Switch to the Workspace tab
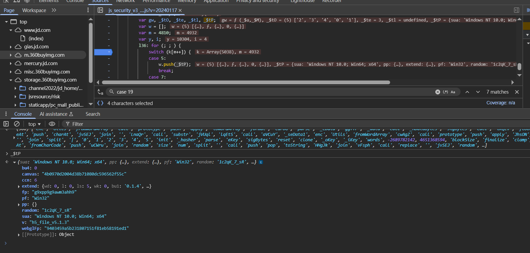The image size is (530, 253). pyautogui.click(x=34, y=10)
